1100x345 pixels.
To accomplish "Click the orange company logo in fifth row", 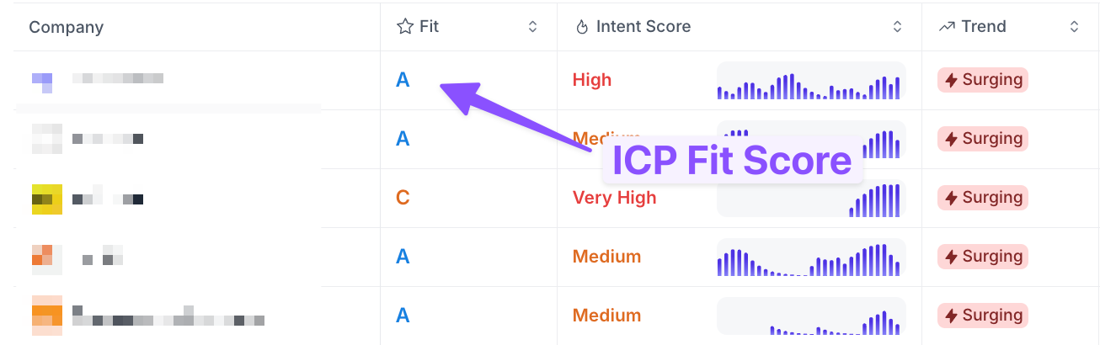I will 47,316.
